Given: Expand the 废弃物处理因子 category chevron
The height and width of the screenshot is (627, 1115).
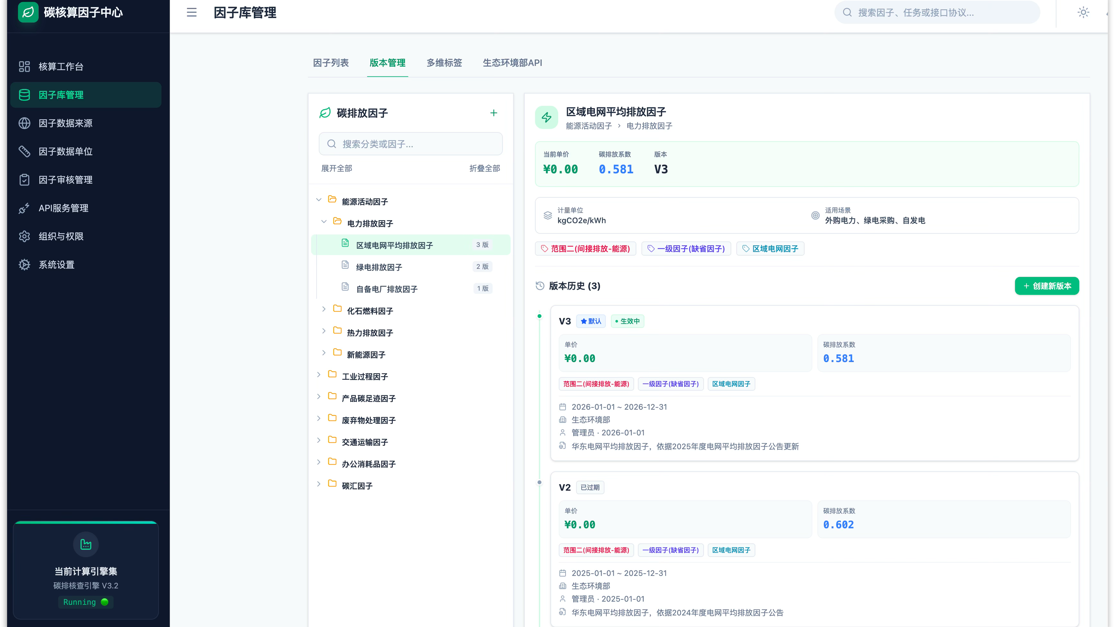Looking at the screenshot, I should pyautogui.click(x=318, y=418).
